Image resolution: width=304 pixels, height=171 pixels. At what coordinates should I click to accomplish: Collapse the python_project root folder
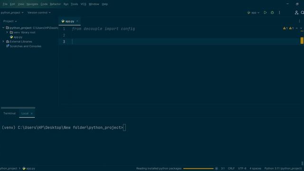coord(3,28)
